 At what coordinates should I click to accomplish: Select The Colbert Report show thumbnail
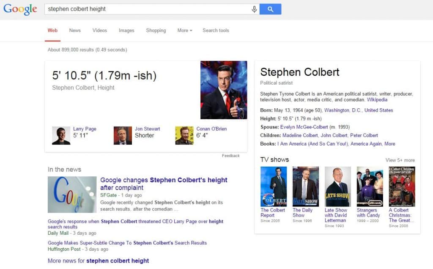[274, 186]
